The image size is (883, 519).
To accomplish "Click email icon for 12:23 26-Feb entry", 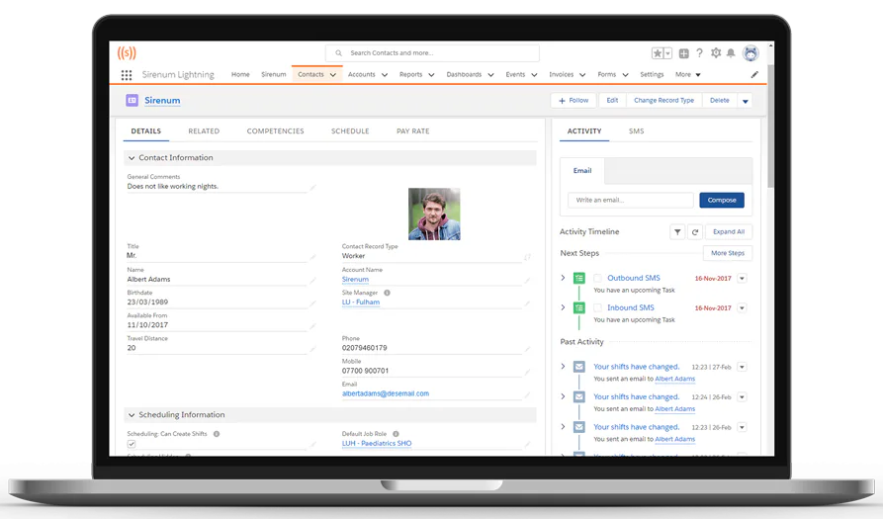I will [578, 427].
